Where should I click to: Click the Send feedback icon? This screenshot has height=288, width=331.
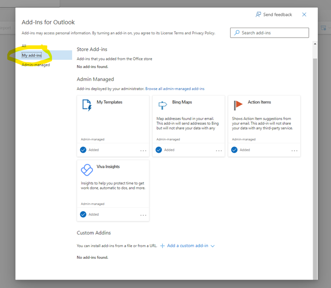(x=258, y=14)
